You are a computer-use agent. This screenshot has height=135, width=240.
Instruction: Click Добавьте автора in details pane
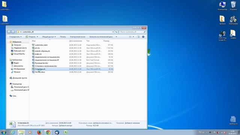coord(66,126)
